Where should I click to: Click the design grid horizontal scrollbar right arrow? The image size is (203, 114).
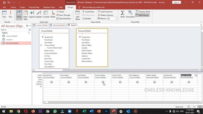tap(201, 102)
